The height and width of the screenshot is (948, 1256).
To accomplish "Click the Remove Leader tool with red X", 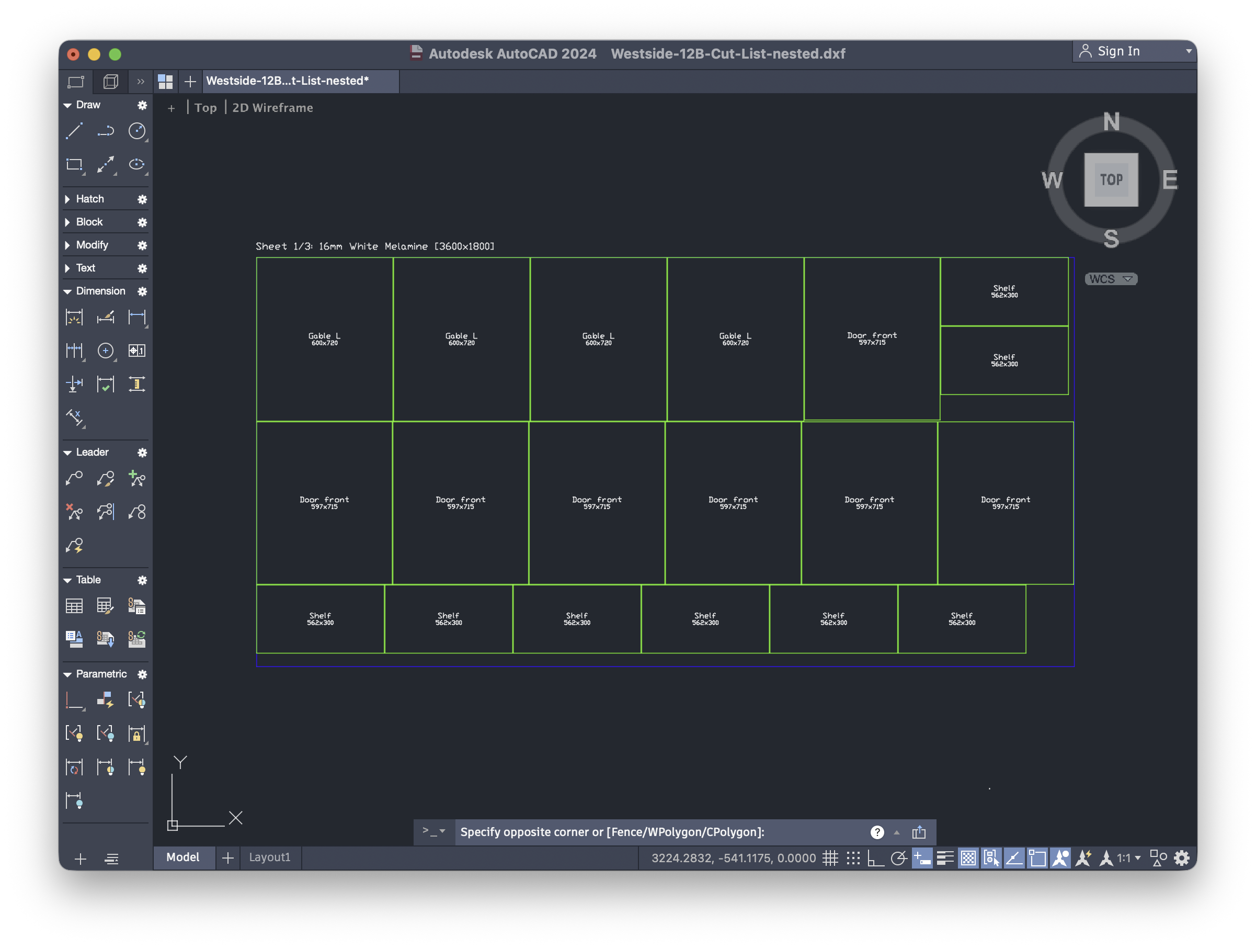I will 74,512.
